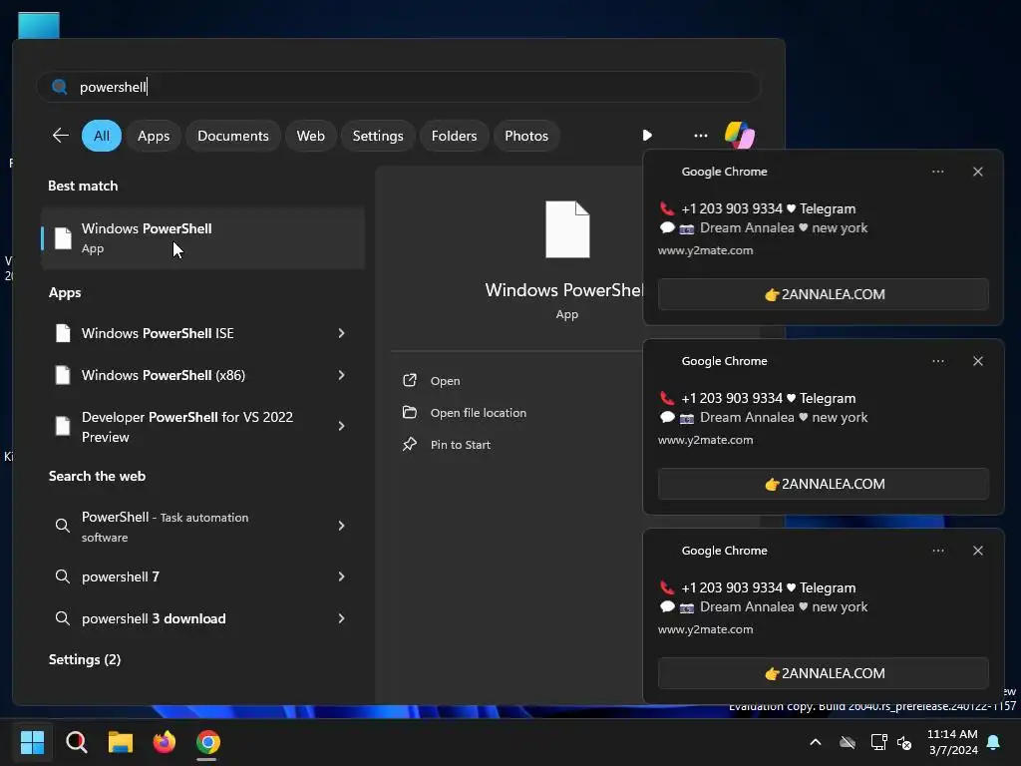1021x766 pixels.
Task: Expand the powershell 3 download chevron
Action: click(341, 618)
